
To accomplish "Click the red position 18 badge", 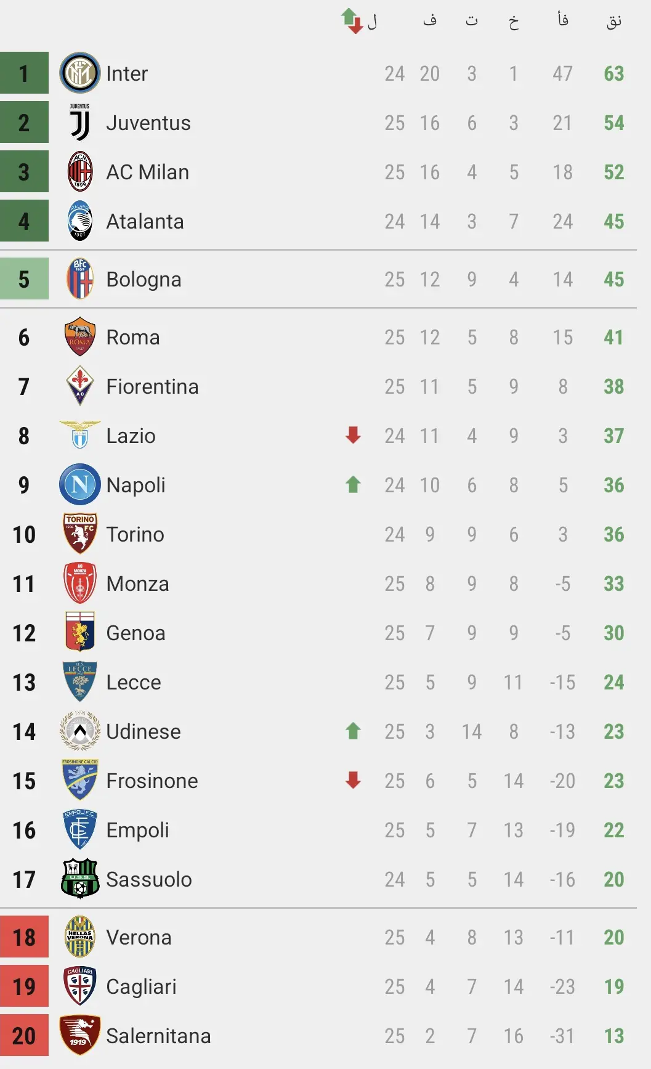I will 24,937.
